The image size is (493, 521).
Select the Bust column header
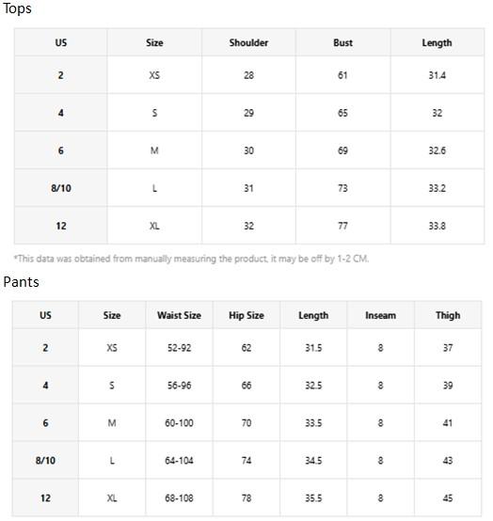pyautogui.click(x=342, y=42)
